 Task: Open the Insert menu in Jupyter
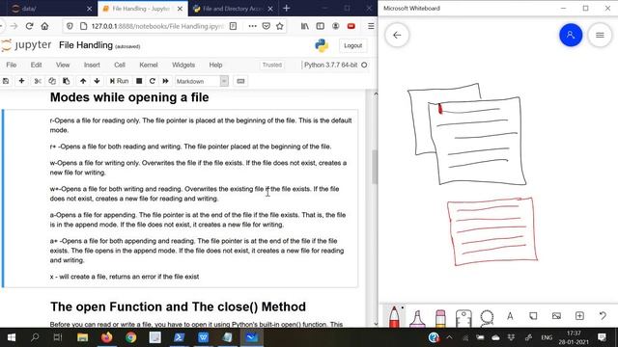(x=92, y=65)
